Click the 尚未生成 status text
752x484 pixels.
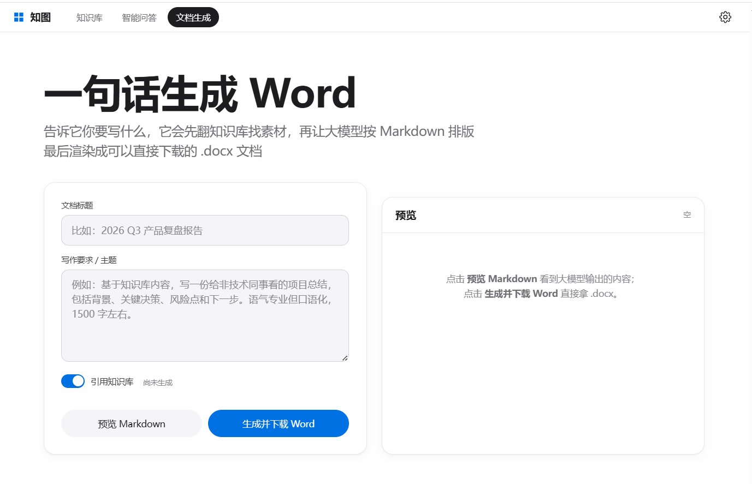[x=158, y=383]
